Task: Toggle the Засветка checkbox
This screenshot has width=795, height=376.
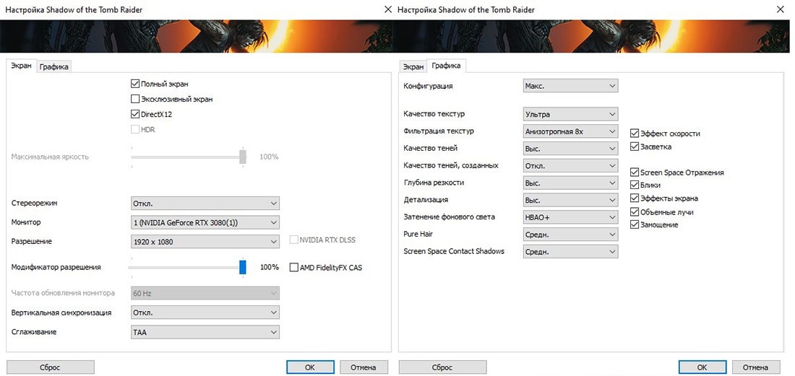Action: click(x=635, y=147)
